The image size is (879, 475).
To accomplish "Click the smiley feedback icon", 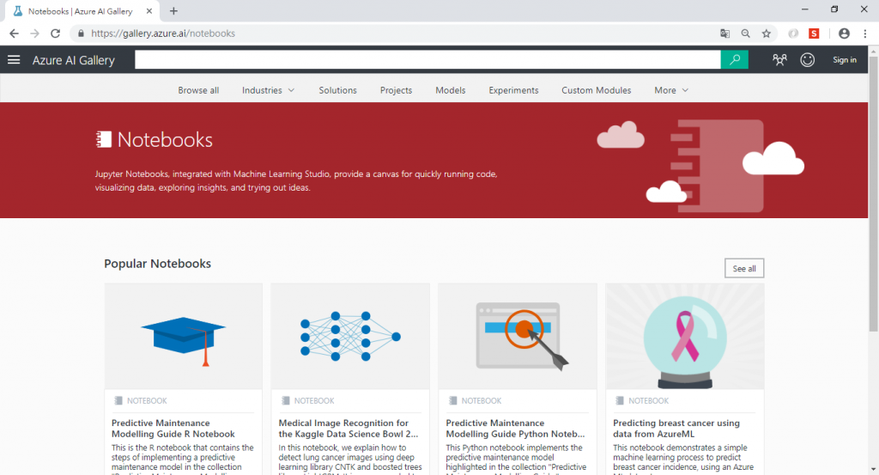I will (807, 59).
